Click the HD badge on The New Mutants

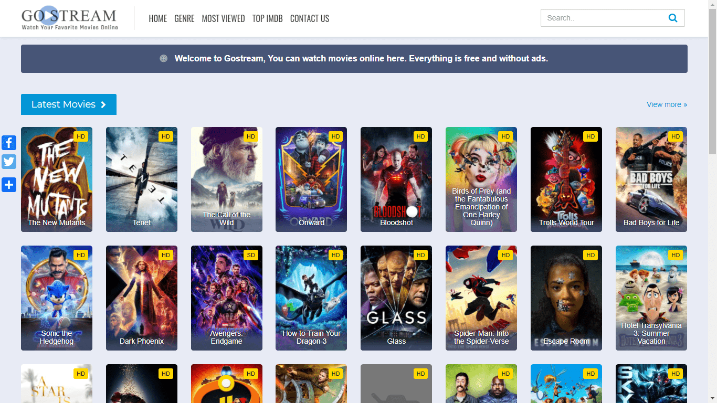coord(81,136)
